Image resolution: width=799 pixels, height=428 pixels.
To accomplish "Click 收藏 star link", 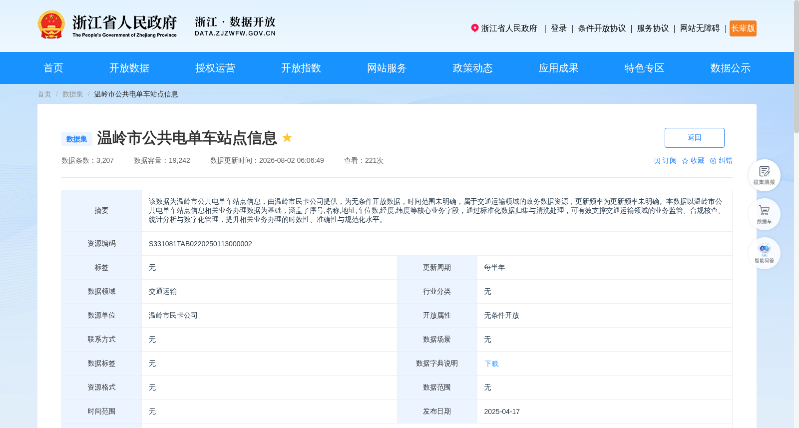I will [693, 161].
